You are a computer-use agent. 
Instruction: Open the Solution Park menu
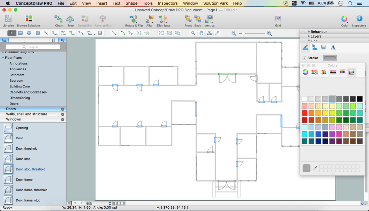click(215, 3)
